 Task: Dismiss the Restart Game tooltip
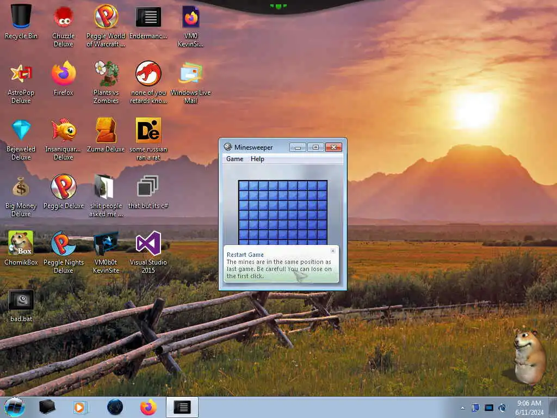coord(333,250)
